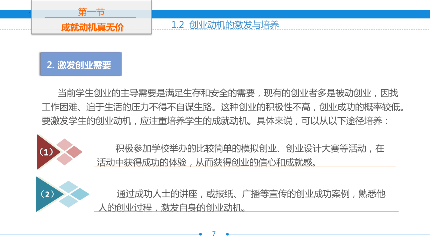This screenshot has height=242, width=430.
Task: Click the '第一节' section title
Action: 91,12
